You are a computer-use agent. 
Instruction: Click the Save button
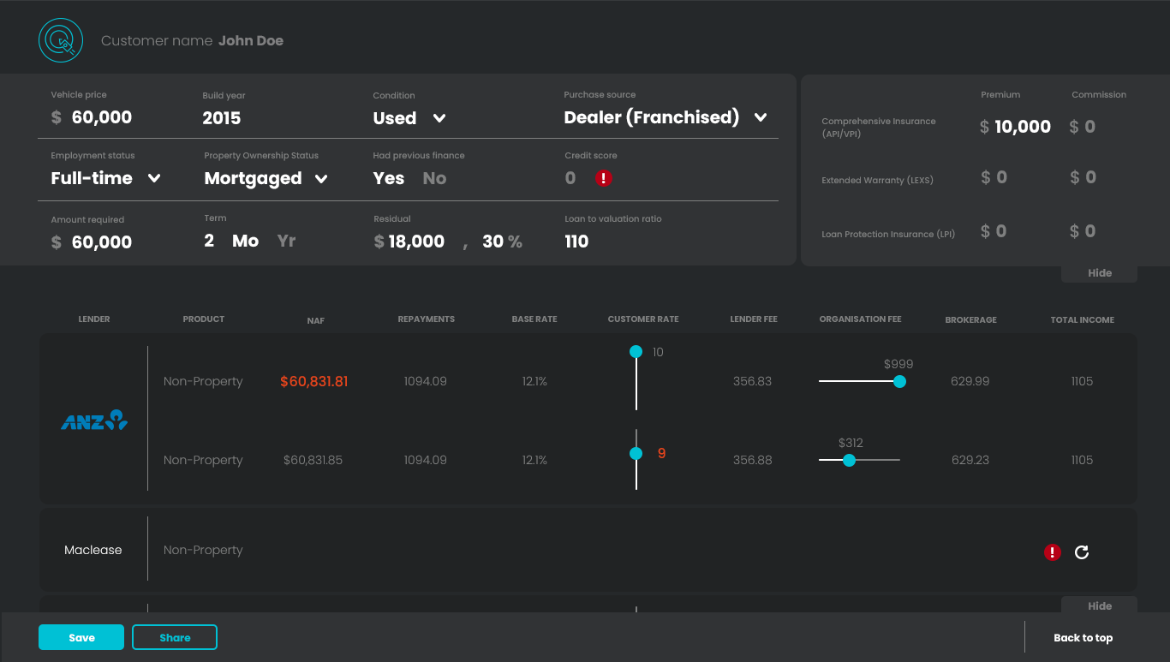pyautogui.click(x=81, y=637)
